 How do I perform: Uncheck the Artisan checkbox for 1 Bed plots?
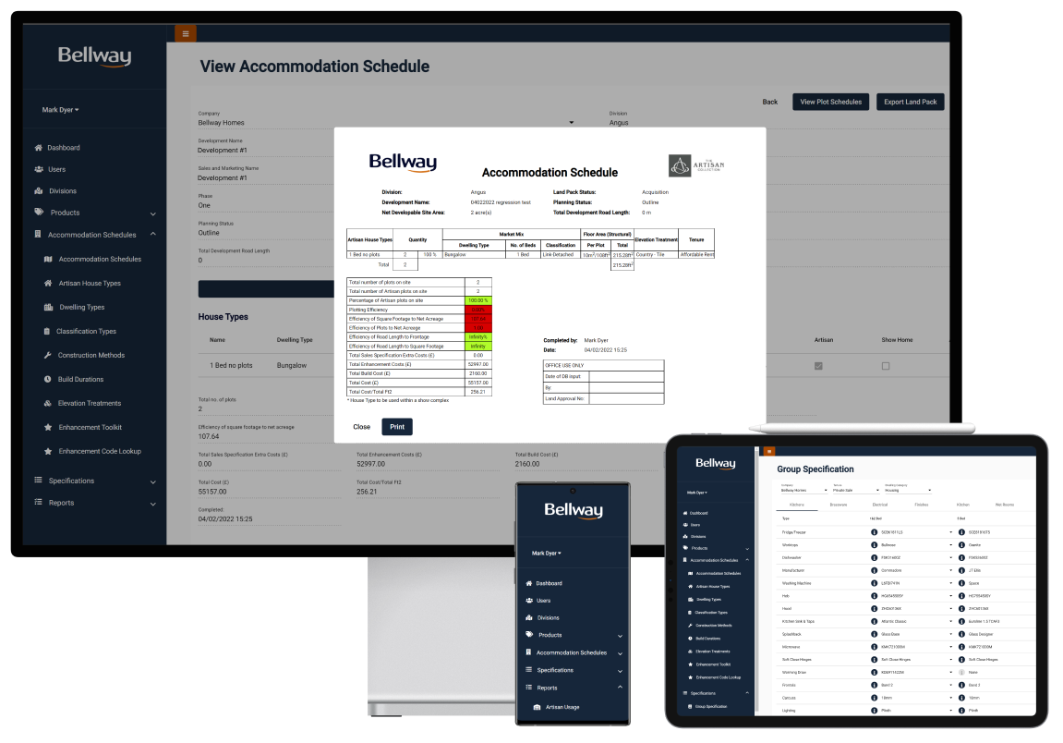(816, 366)
